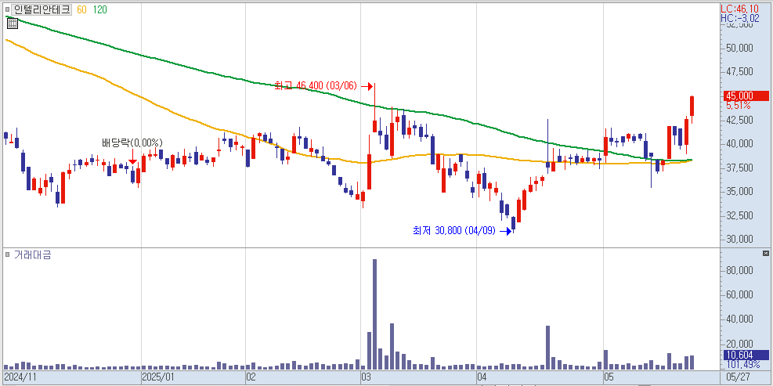Close the 거래대금 volume panel

(x=765, y=254)
